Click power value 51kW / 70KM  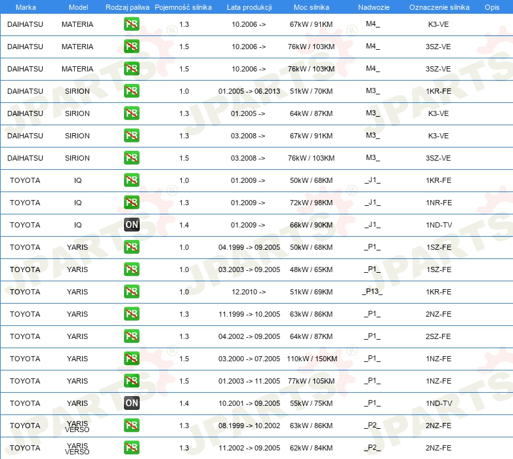311,91
